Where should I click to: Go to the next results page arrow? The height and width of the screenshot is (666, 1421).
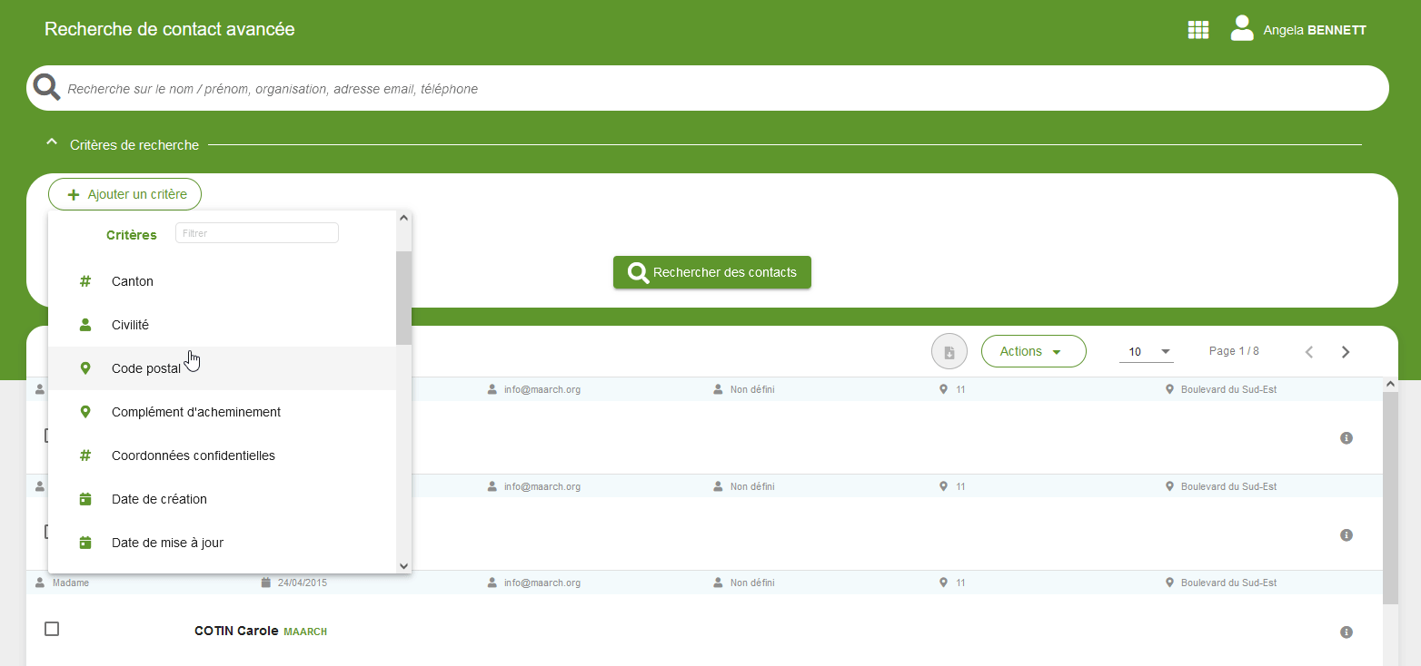pos(1346,352)
